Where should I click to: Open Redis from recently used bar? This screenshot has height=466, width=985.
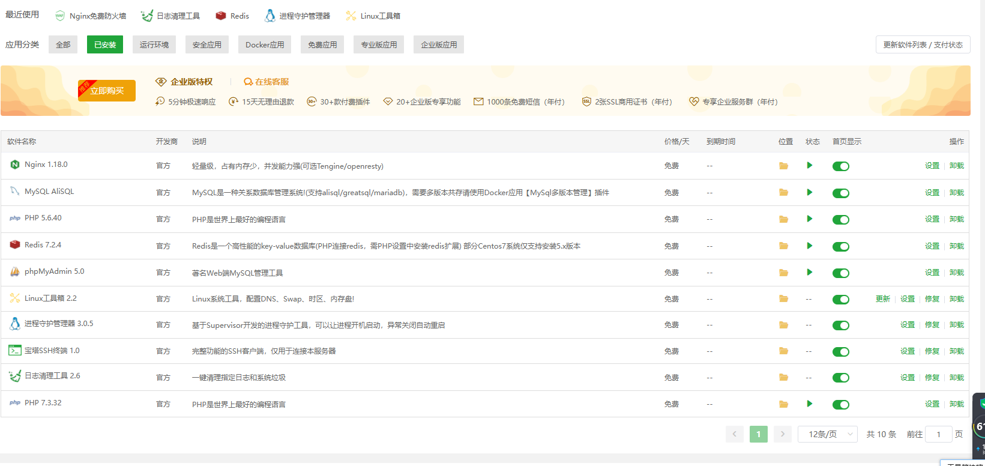(x=232, y=16)
